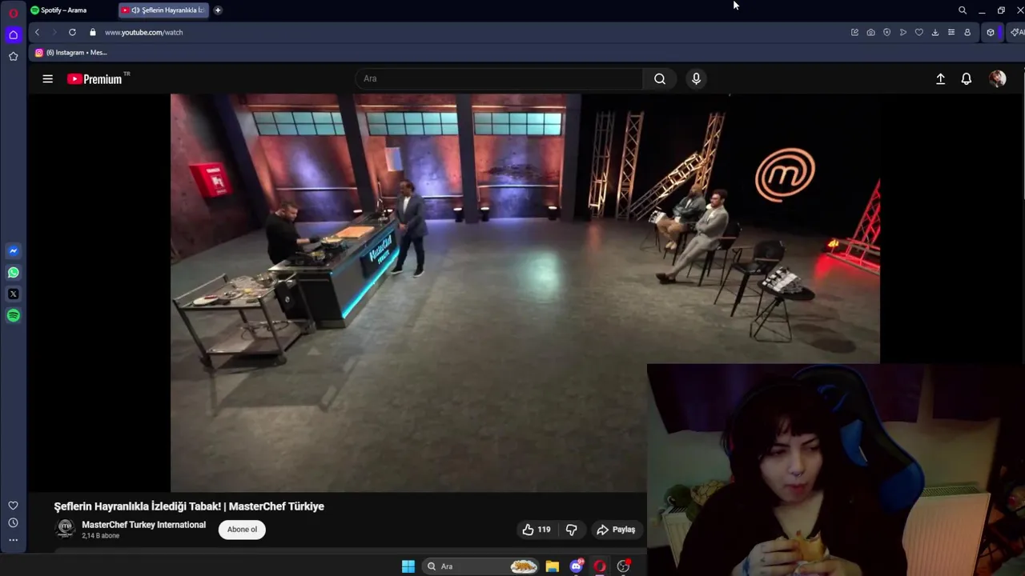1025x576 pixels.
Task: Open Opera bookmarks star in sidebar
Action: 13,57
